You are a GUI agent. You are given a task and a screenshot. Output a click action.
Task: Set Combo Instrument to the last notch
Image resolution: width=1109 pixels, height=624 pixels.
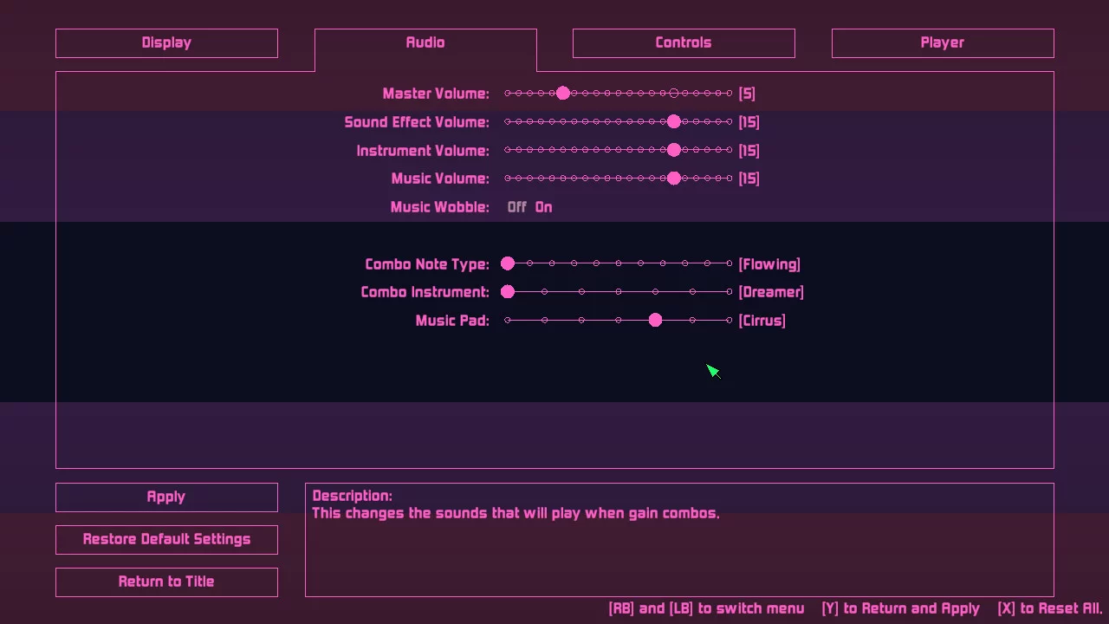coord(730,292)
